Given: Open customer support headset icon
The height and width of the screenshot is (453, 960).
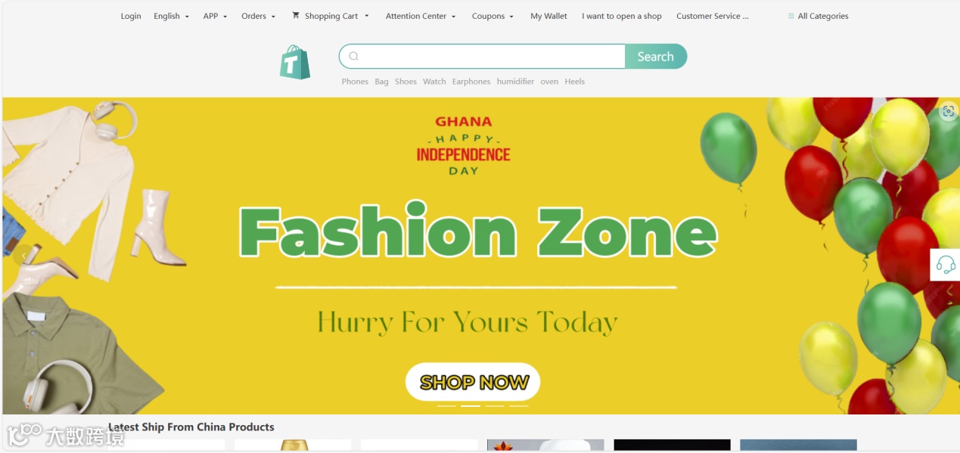Looking at the screenshot, I should click(946, 265).
